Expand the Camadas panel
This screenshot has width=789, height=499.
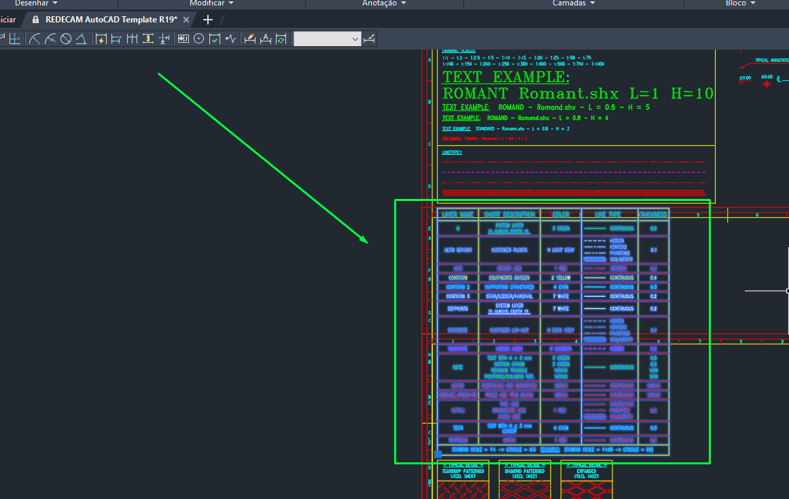[x=574, y=3]
